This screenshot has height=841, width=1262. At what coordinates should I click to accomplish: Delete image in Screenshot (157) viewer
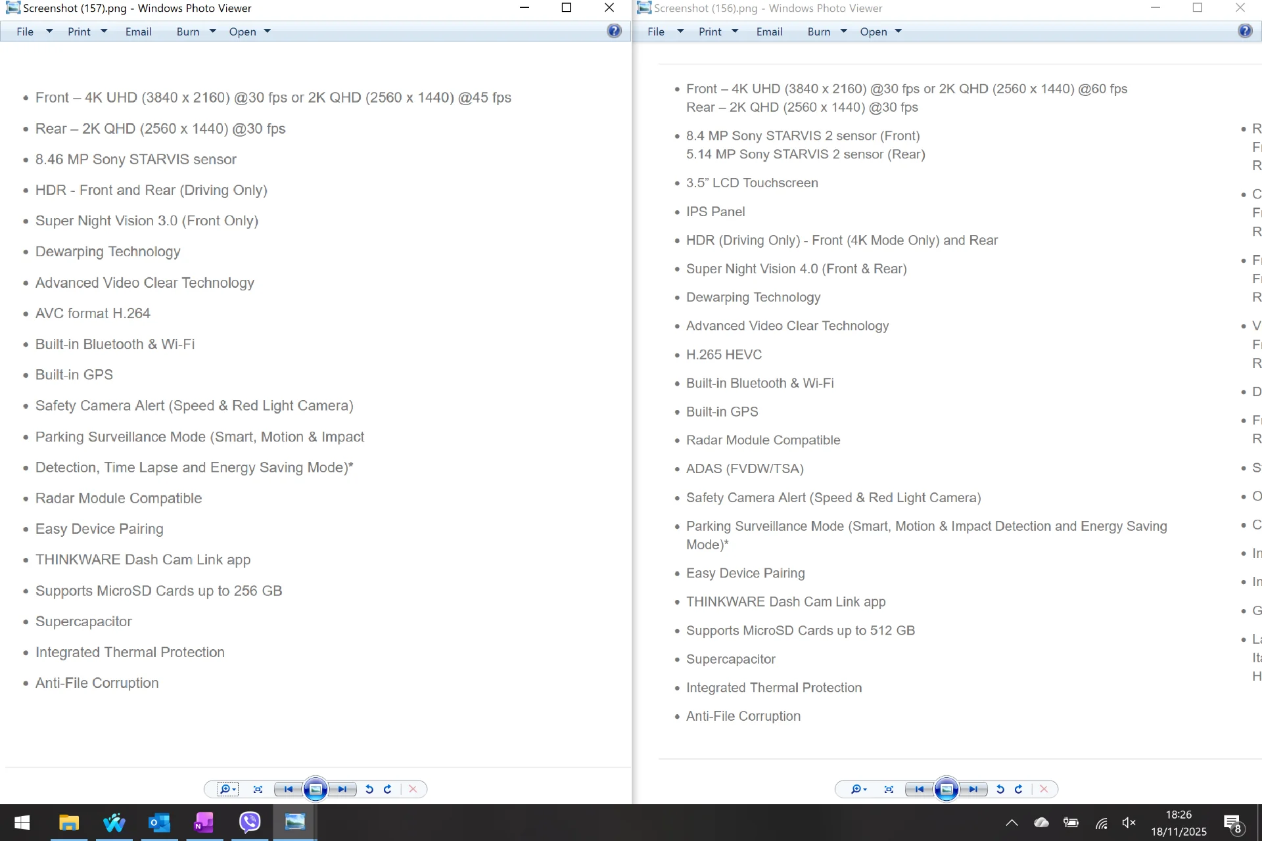413,789
